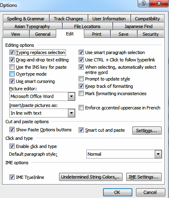The height and width of the screenshot is (198, 169).
Task: Disable IME TrueInline checkbox
Action: [12, 177]
